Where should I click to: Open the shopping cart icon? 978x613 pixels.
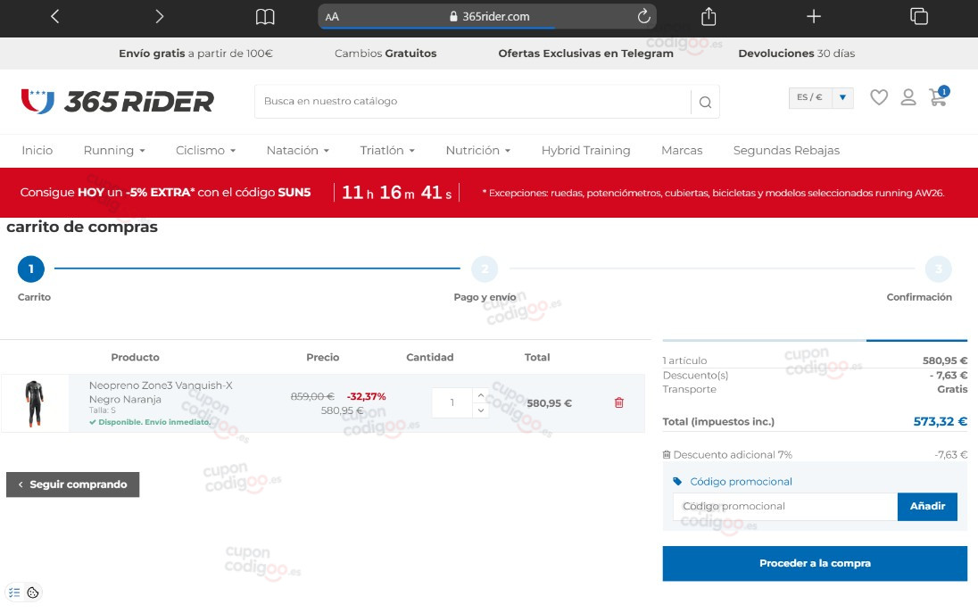pos(938,96)
